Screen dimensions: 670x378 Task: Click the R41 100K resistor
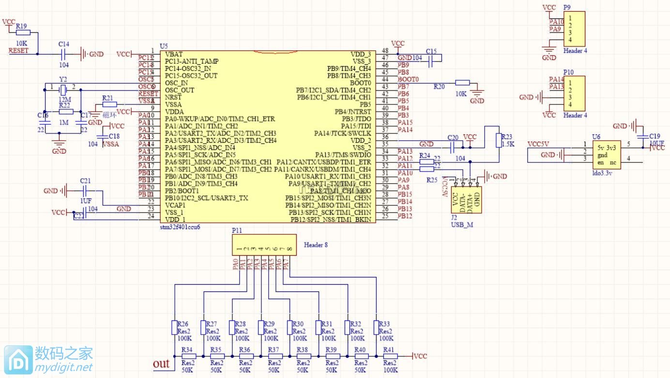[390, 356]
